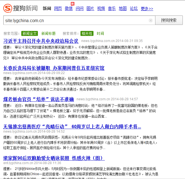Click the summary starting 吉林省政府新闻办
The width and height of the screenshot is (185, 179).
[80, 84]
